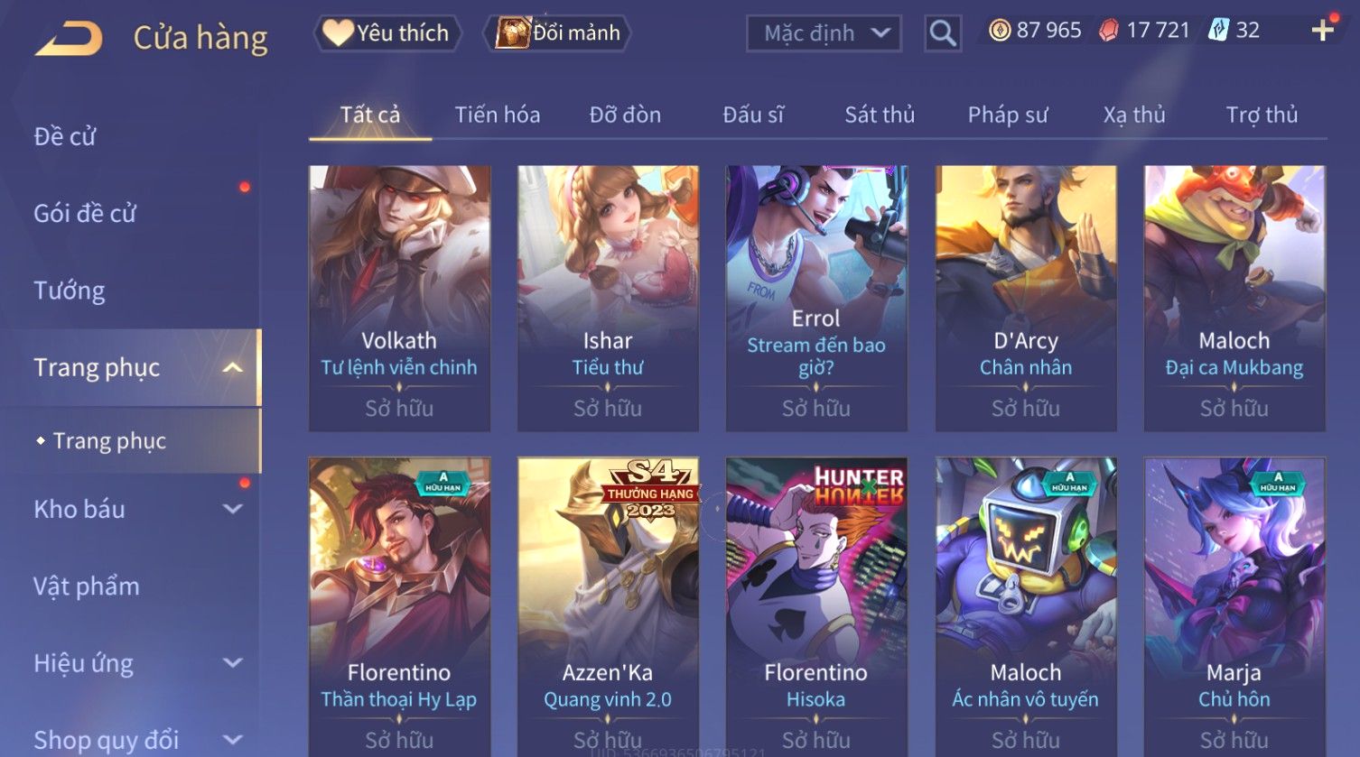Select Volkath Tư lệnh viễn chinh skin
The width and height of the screenshot is (1360, 757).
tap(399, 298)
